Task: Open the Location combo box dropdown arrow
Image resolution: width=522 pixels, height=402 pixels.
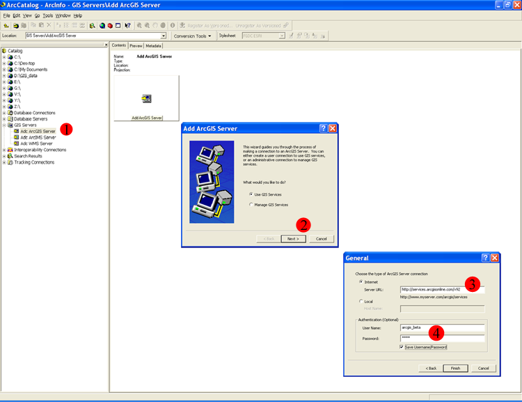Action: point(164,36)
